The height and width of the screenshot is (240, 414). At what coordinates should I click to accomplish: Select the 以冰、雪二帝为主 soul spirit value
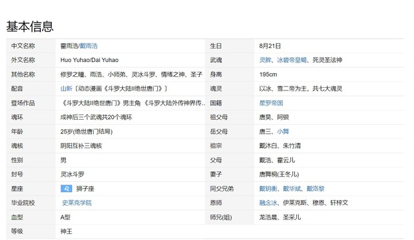[x=301, y=89]
